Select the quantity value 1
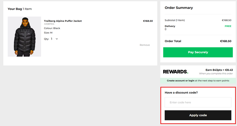 (x=52, y=39)
